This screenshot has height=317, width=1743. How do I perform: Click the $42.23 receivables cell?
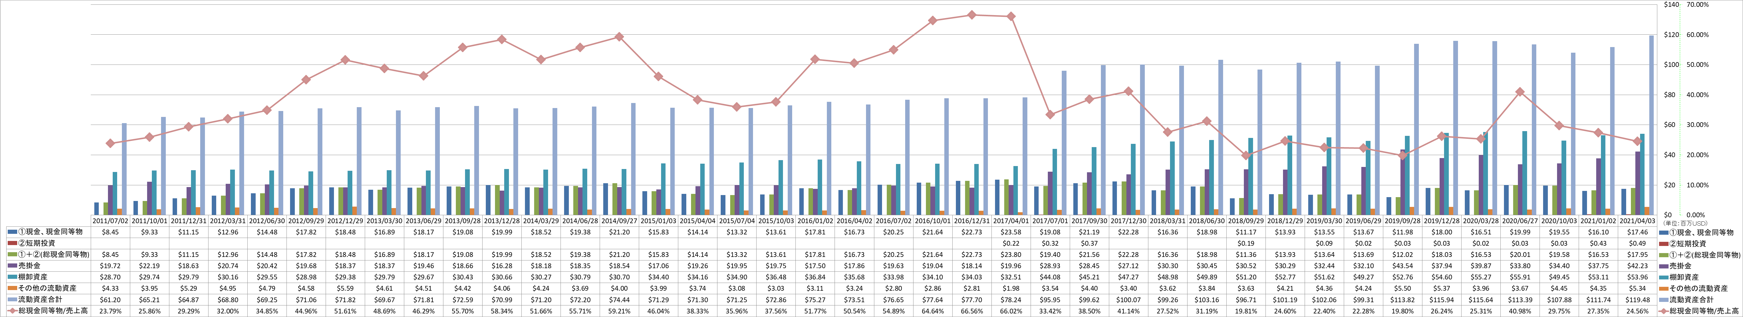[x=1637, y=265]
